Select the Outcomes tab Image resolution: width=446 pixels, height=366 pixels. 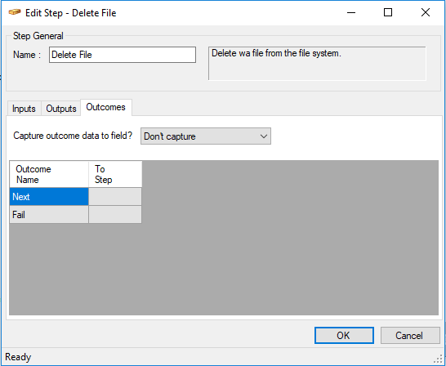click(x=106, y=107)
